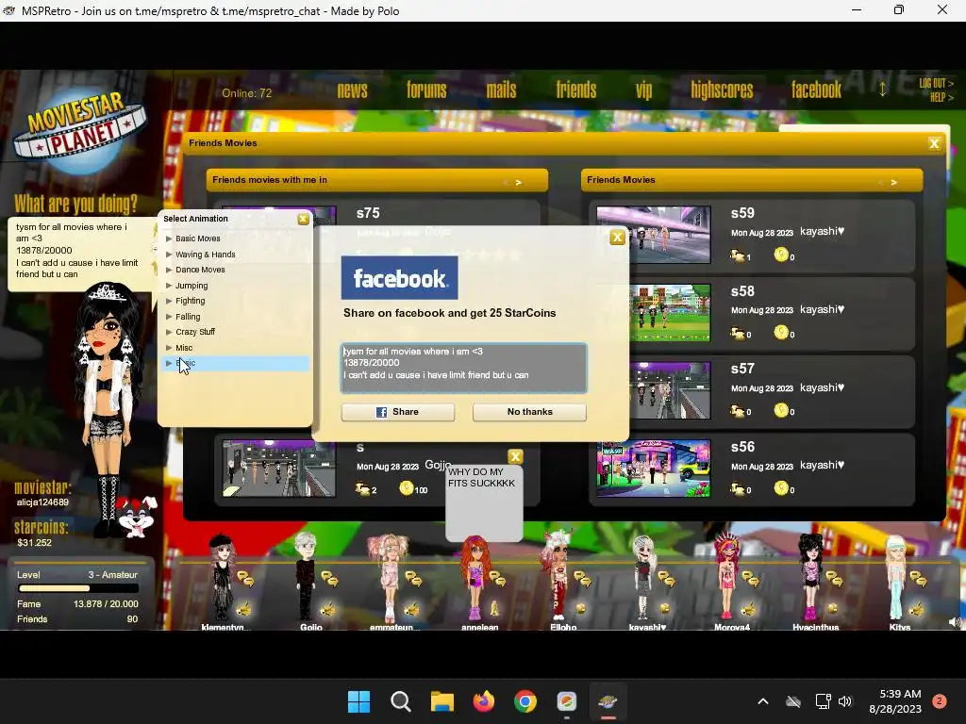Open the facebook menu
This screenshot has width=966, height=724.
pos(816,90)
